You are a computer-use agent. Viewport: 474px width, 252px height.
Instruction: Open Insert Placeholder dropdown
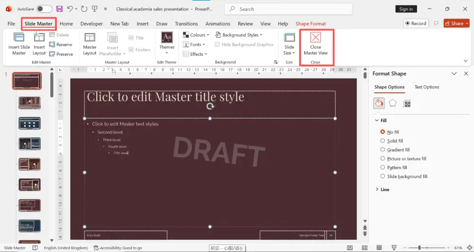tap(112, 44)
